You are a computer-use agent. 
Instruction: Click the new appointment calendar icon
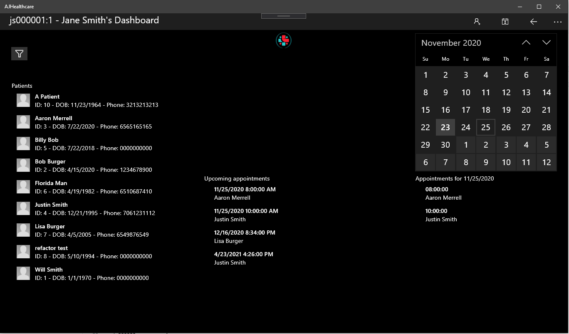tap(505, 22)
